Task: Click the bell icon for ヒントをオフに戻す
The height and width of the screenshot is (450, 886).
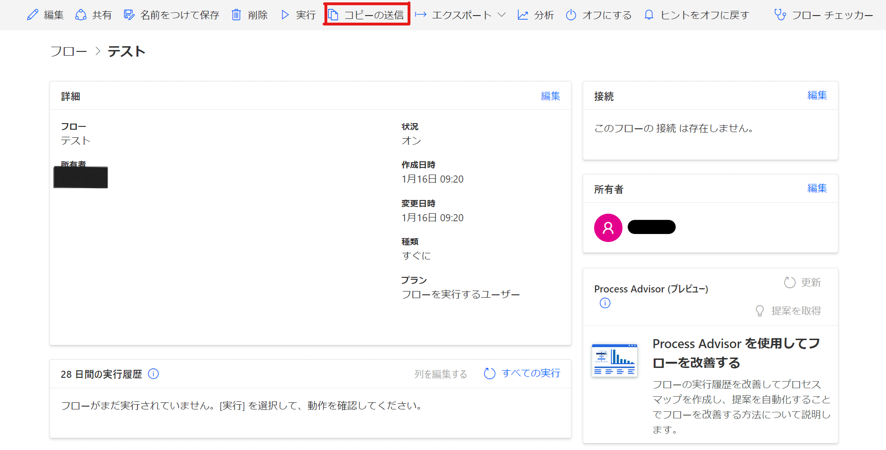Action: pyautogui.click(x=649, y=15)
